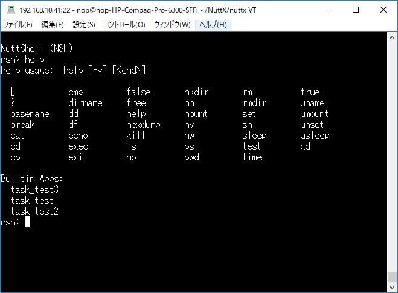Click the vertical scrollbar thumb
Image resolution: width=398 pixels, height=293 pixels.
pyautogui.click(x=392, y=277)
